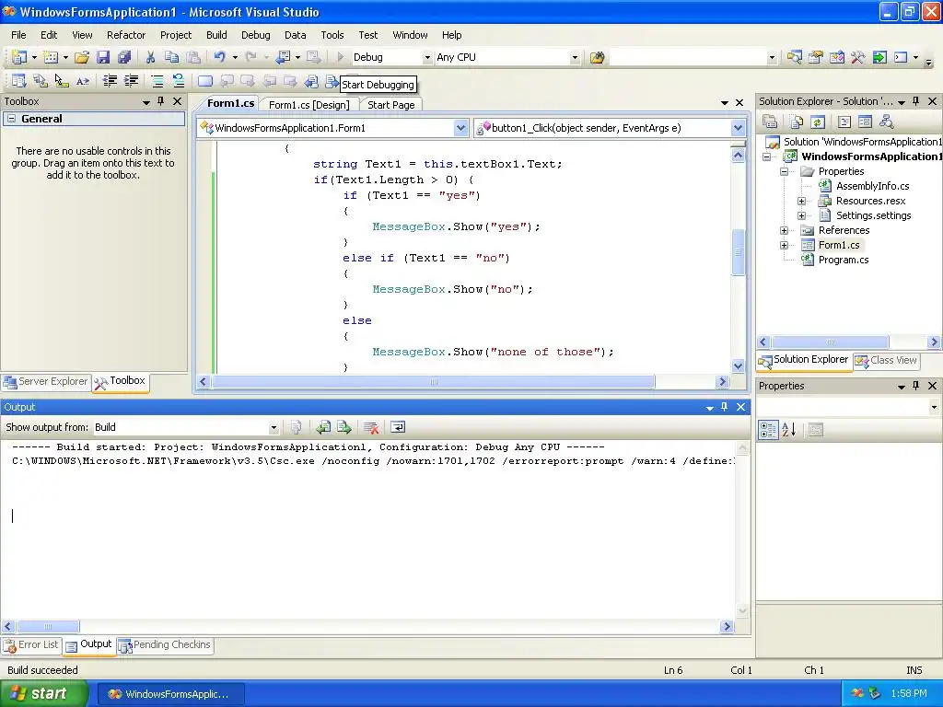Image resolution: width=943 pixels, height=707 pixels.
Task: Switch to Form1.cs [Design] tab
Action: click(x=309, y=105)
